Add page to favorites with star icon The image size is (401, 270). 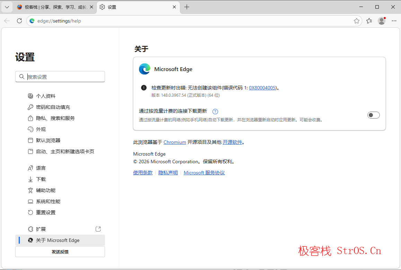click(357, 21)
